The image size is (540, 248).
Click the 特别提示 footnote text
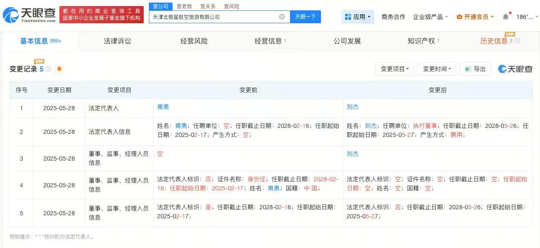pyautogui.click(x=52, y=236)
